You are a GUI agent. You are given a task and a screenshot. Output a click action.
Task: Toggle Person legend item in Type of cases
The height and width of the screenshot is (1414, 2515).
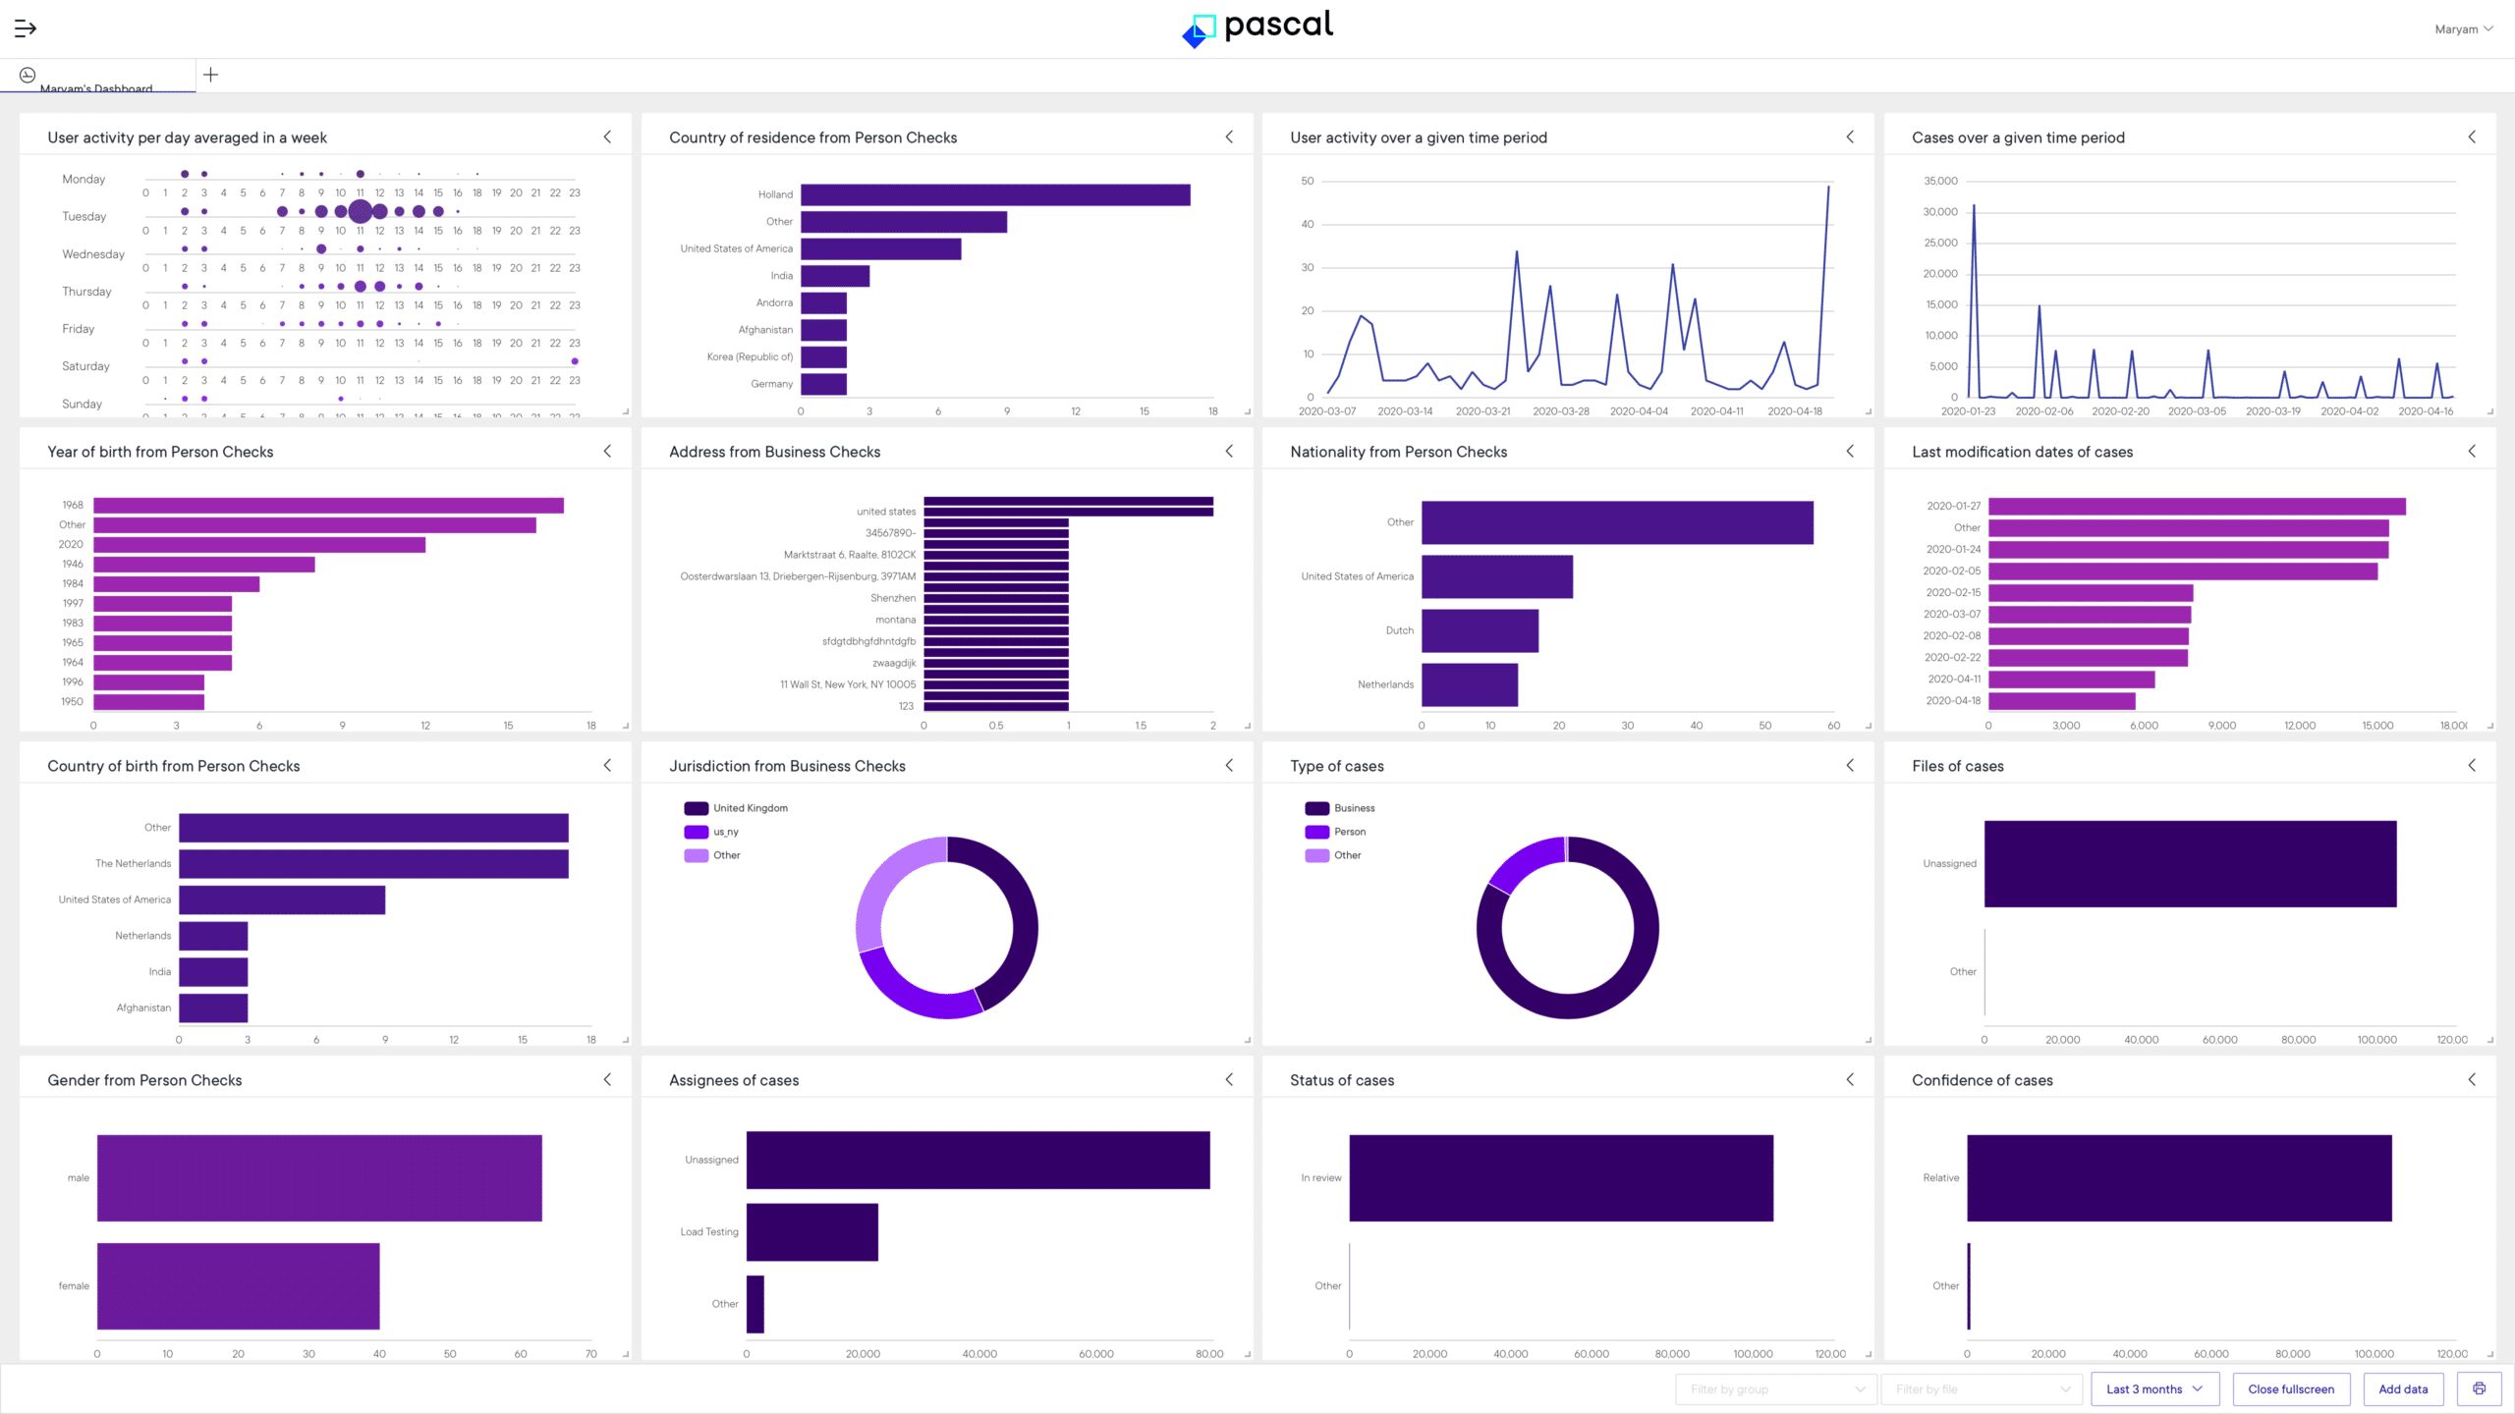(1349, 832)
